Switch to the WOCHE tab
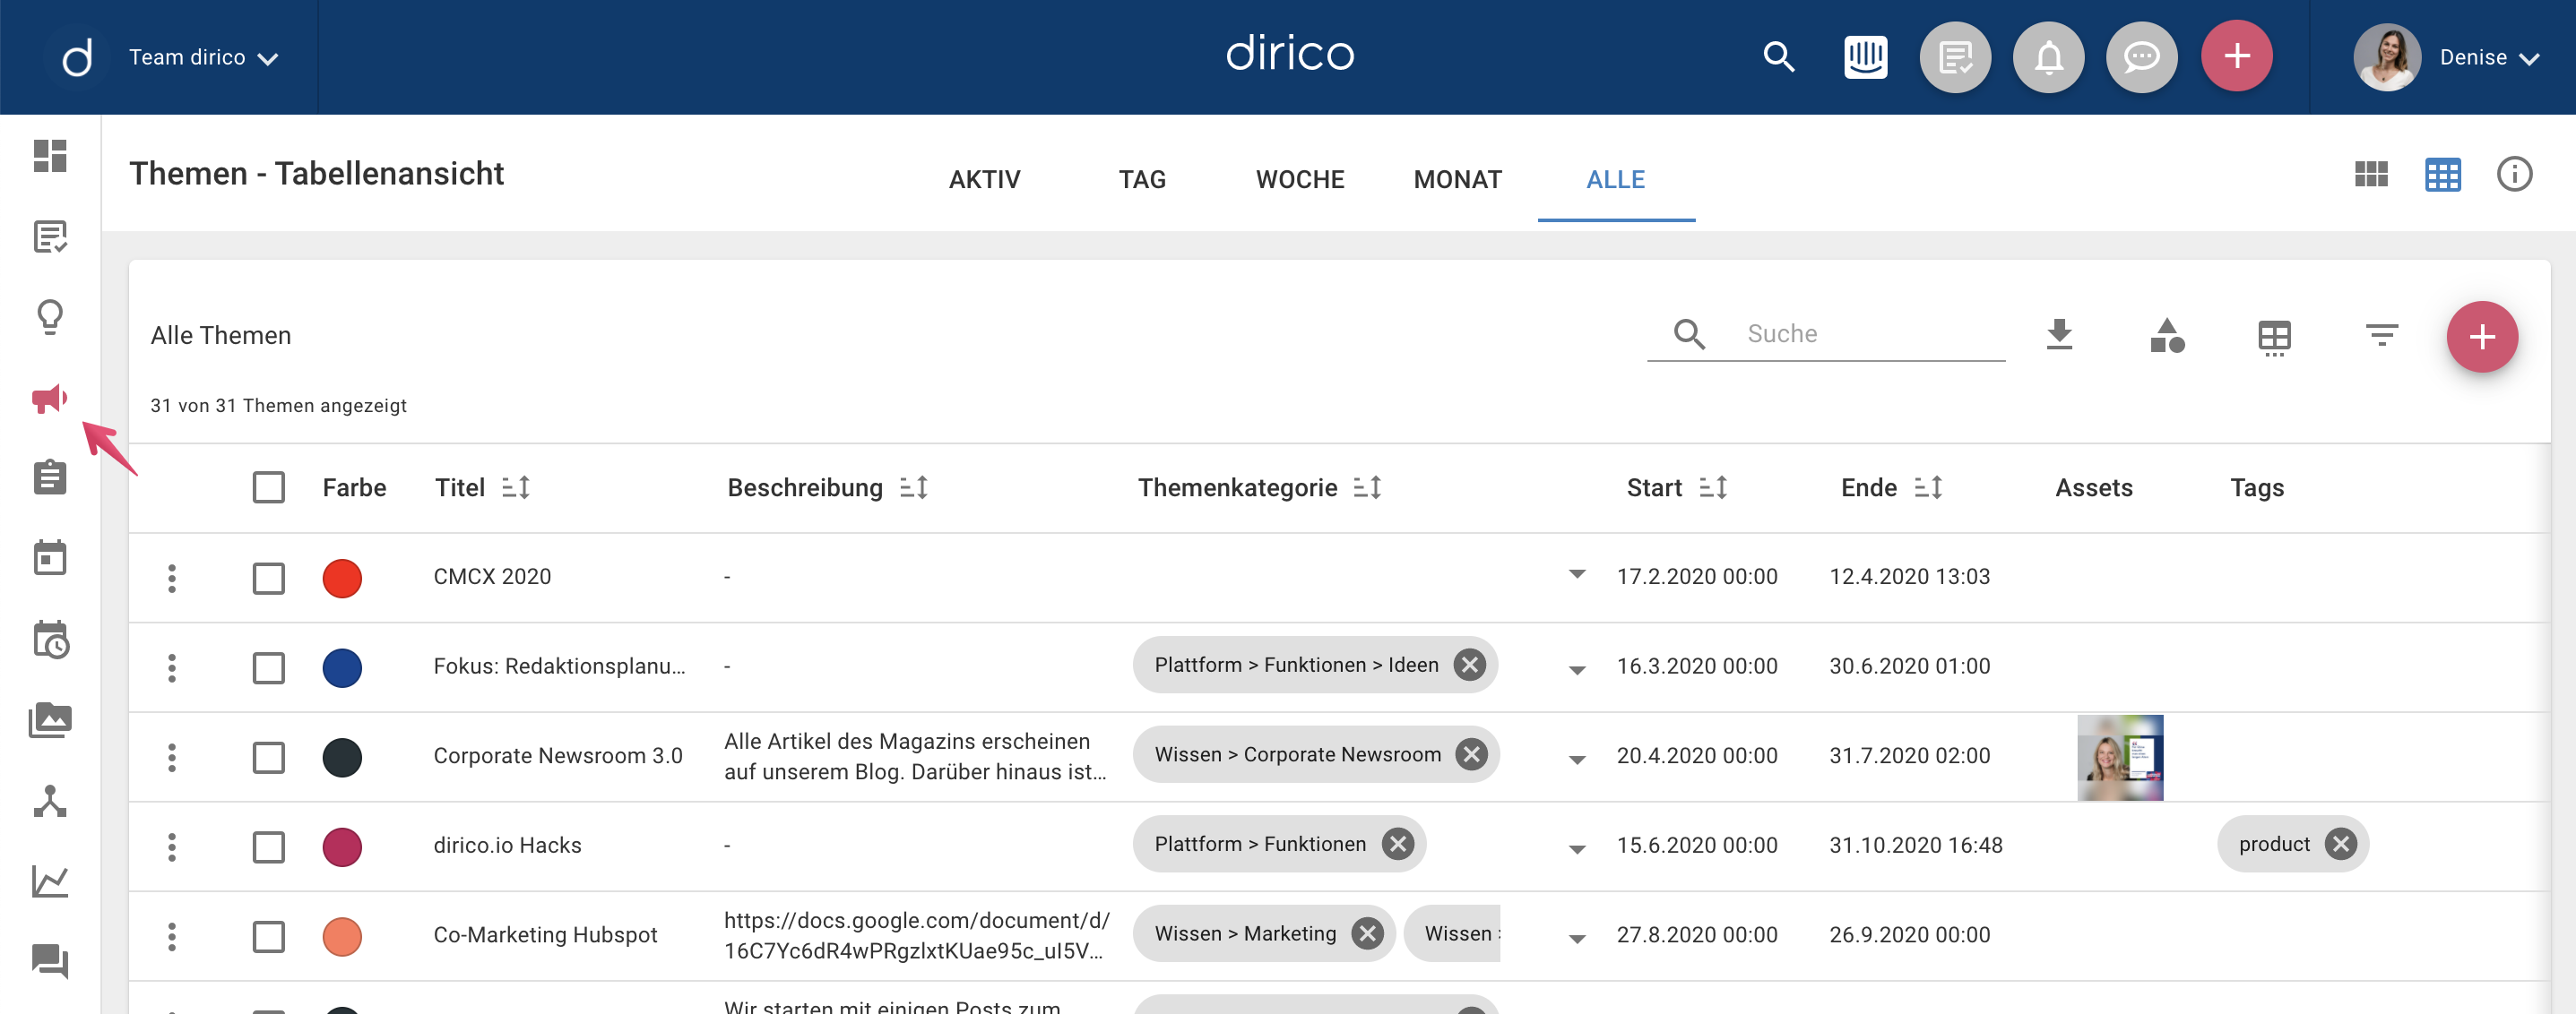 pos(1300,180)
